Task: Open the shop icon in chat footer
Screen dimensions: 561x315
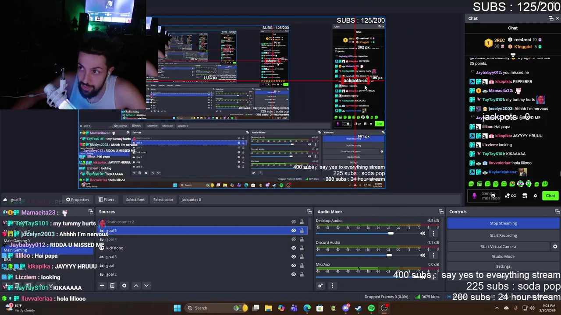Action: (x=525, y=196)
